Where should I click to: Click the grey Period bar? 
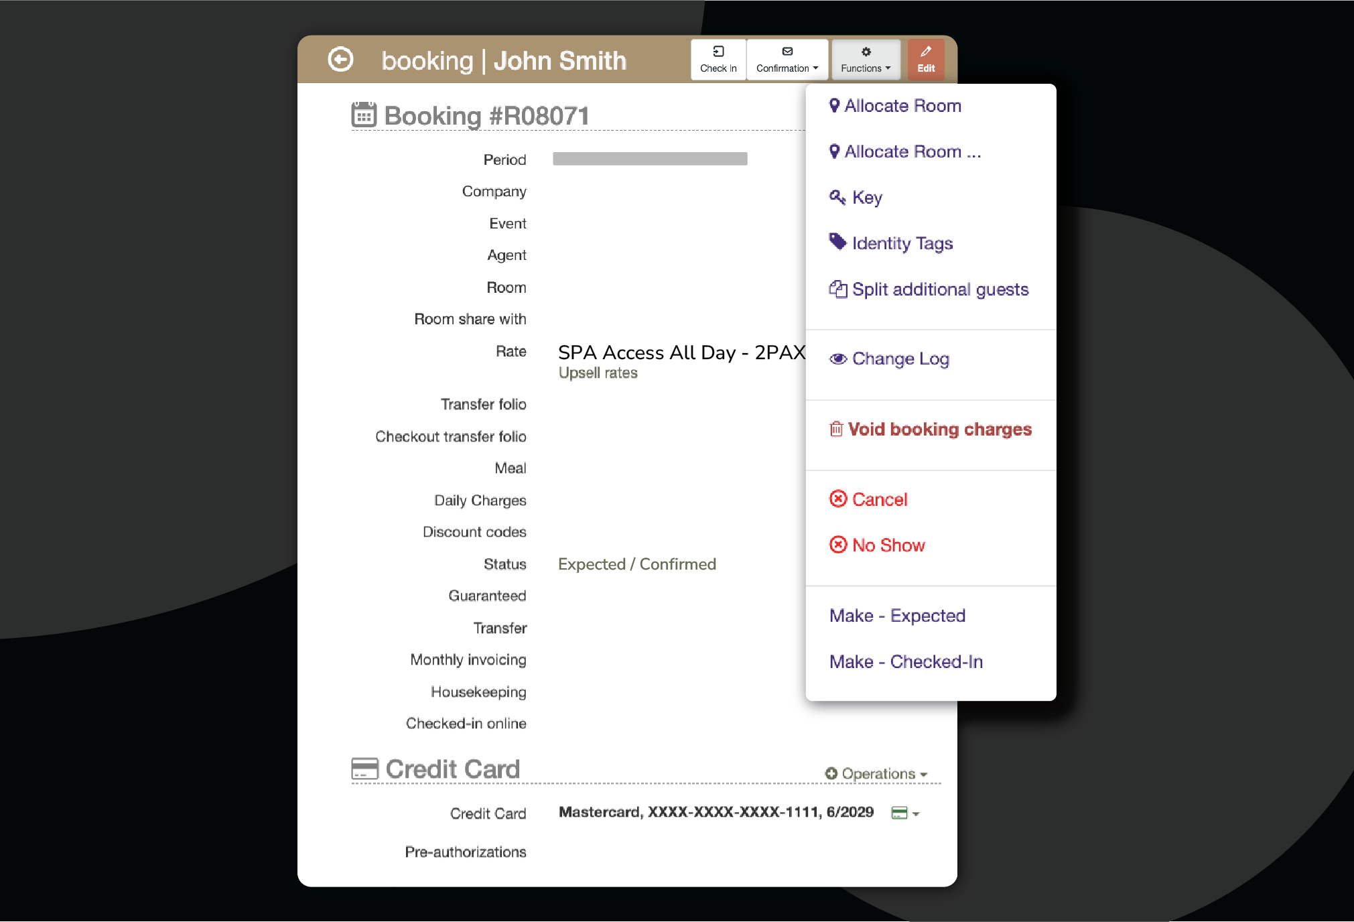point(649,159)
